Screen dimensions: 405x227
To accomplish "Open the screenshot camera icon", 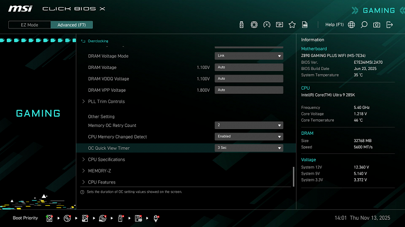I will 376,25.
